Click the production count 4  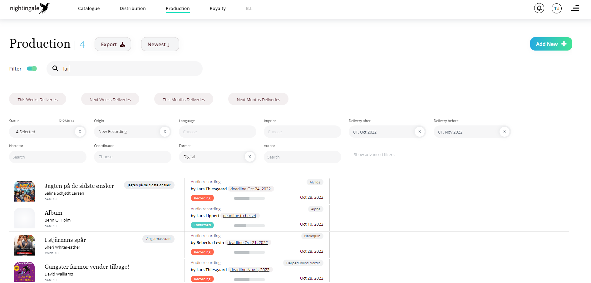pyautogui.click(x=82, y=45)
